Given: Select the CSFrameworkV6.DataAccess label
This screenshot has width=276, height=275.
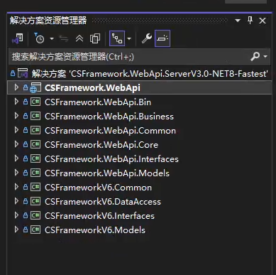Looking at the screenshot, I should 103,202.
